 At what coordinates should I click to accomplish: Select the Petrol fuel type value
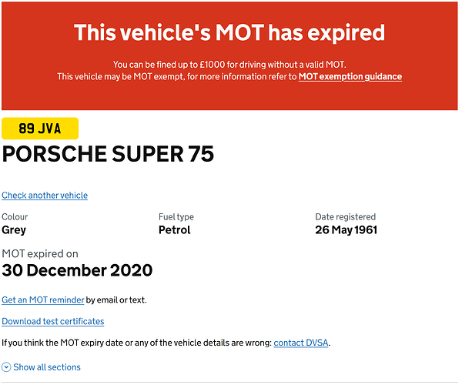point(174,229)
